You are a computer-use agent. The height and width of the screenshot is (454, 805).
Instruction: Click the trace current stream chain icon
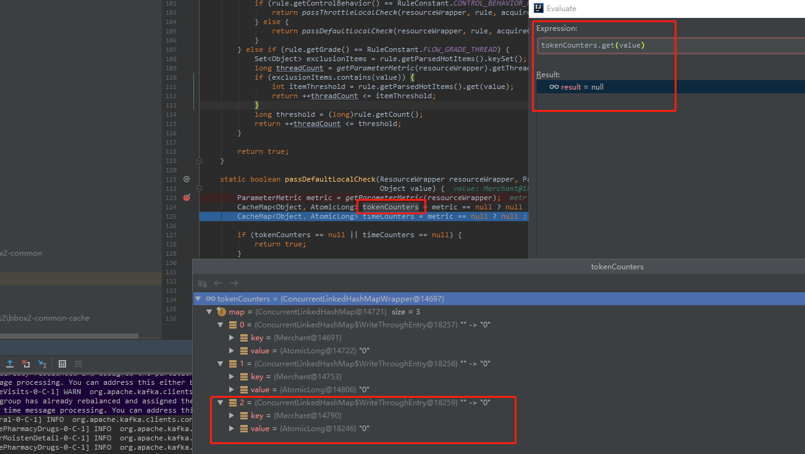click(78, 364)
